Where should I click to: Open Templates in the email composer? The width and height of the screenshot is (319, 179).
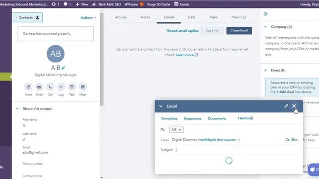point(169,118)
